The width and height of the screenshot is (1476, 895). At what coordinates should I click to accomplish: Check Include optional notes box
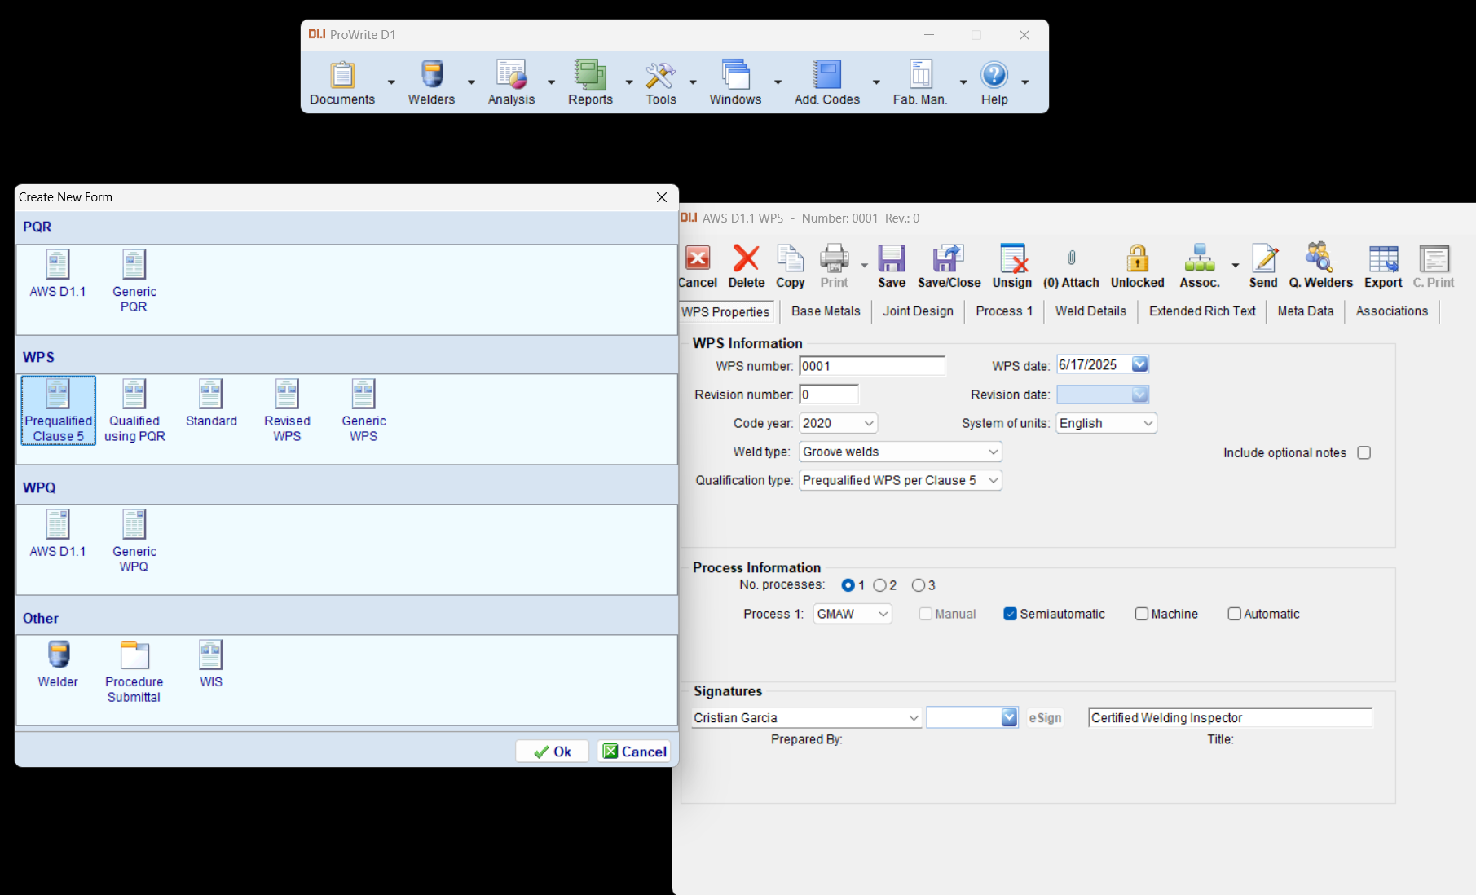(x=1364, y=452)
